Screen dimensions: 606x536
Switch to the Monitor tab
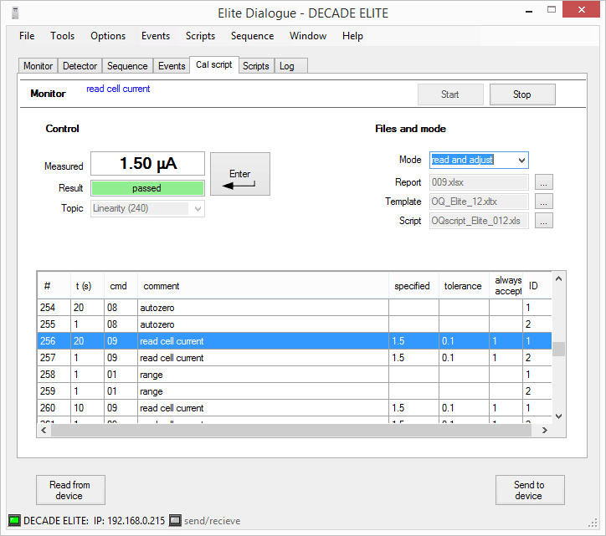pos(39,66)
